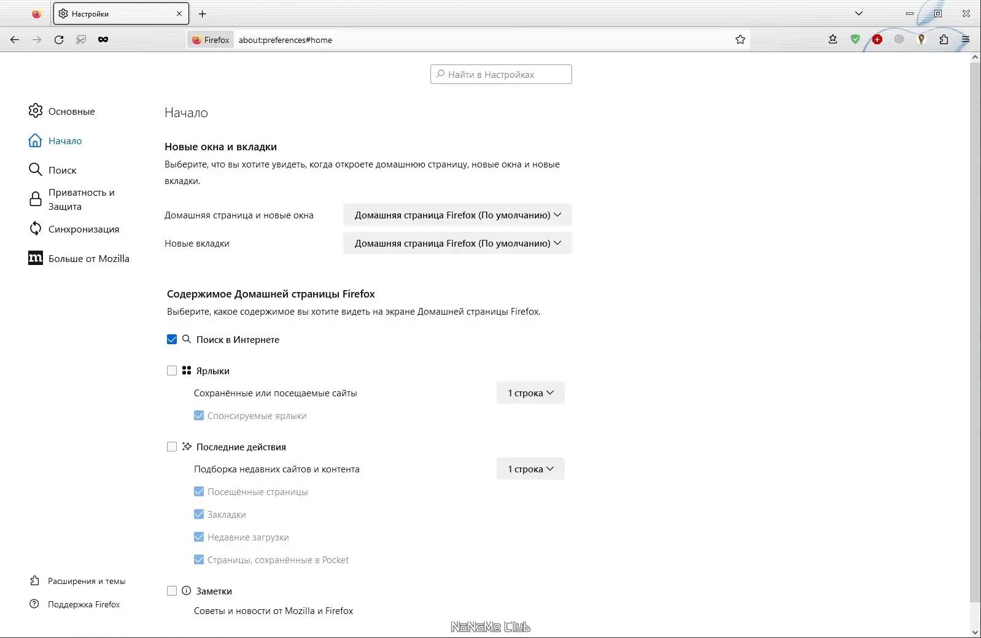Uncheck the Поиск в Интернете checkbox
The image size is (981, 638).
coord(172,339)
